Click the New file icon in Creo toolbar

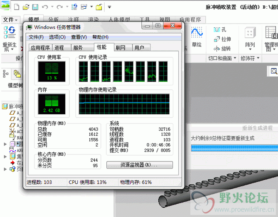17,7
